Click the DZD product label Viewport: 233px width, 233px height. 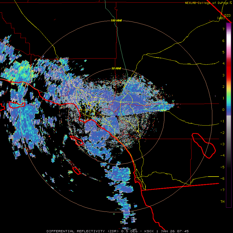tap(228, 16)
